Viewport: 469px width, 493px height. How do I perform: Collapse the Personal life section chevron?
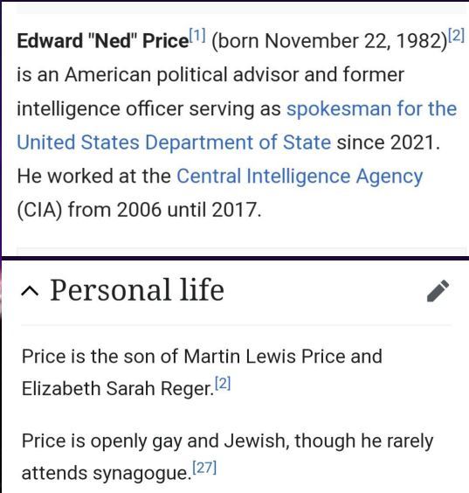click(x=30, y=291)
